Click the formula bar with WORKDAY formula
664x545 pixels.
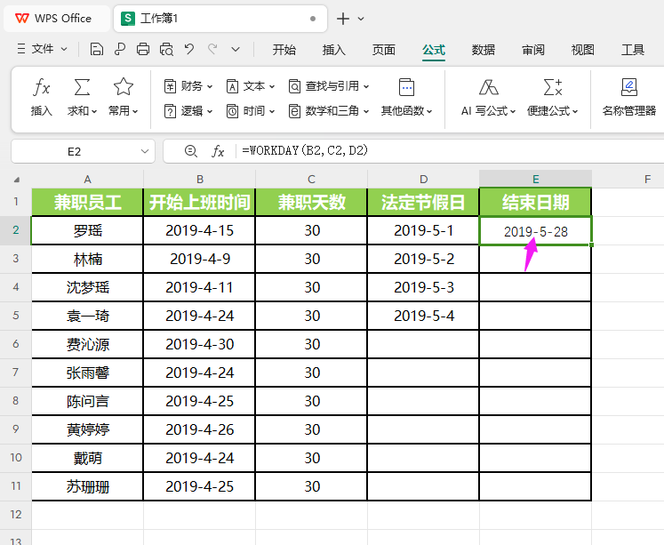click(x=451, y=151)
